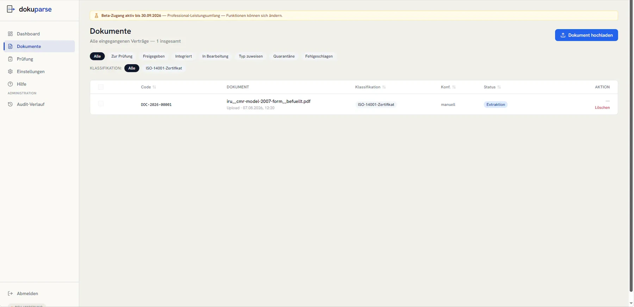Image resolution: width=634 pixels, height=307 pixels.
Task: Filter by Zur Prüfung status tab
Action: pos(122,56)
